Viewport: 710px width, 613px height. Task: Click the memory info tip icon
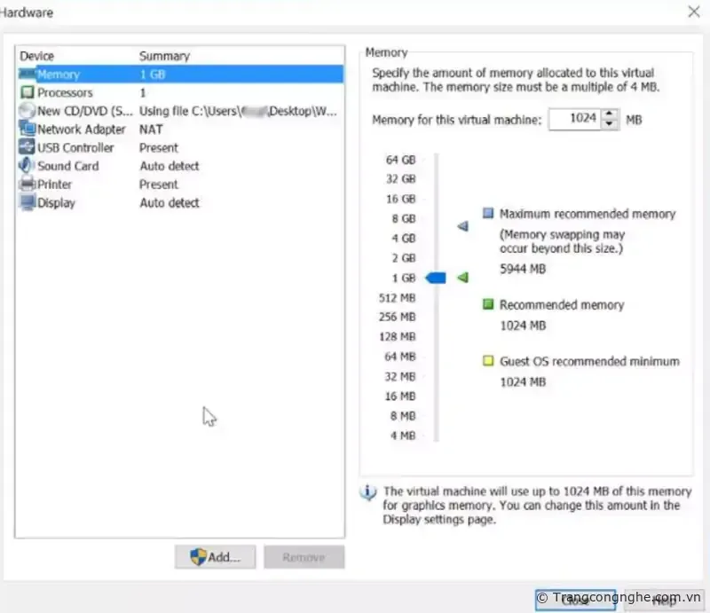click(368, 492)
